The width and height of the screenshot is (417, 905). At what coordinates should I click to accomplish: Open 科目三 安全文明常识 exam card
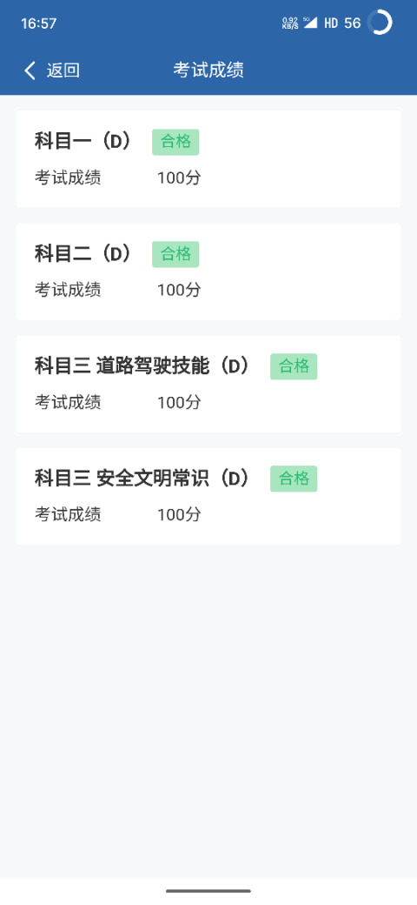[x=208, y=496]
